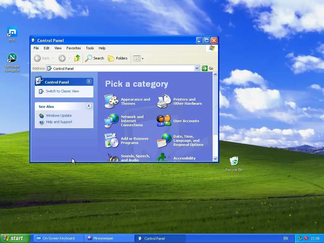Image resolution: width=324 pixels, height=243 pixels.
Task: Click the Windows Update link
Action: point(59,115)
